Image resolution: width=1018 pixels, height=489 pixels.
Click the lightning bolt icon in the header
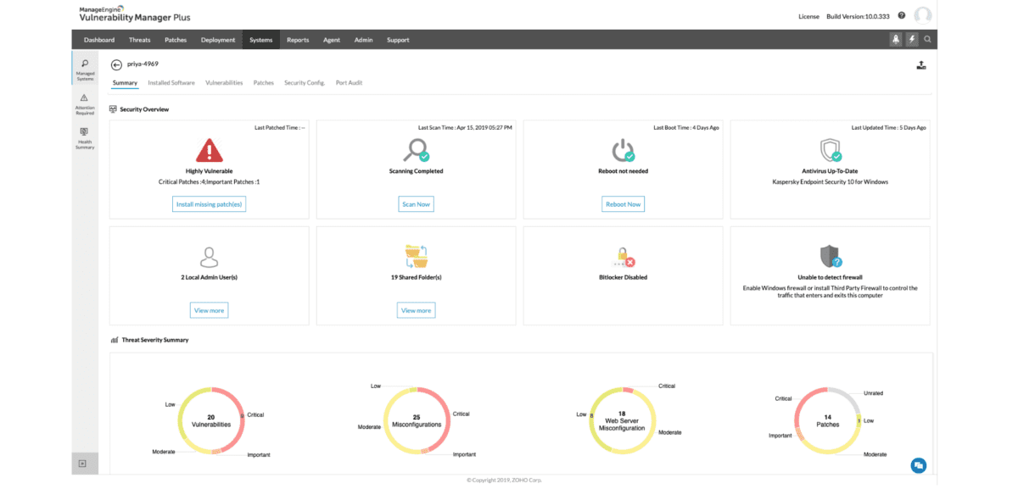coord(912,39)
